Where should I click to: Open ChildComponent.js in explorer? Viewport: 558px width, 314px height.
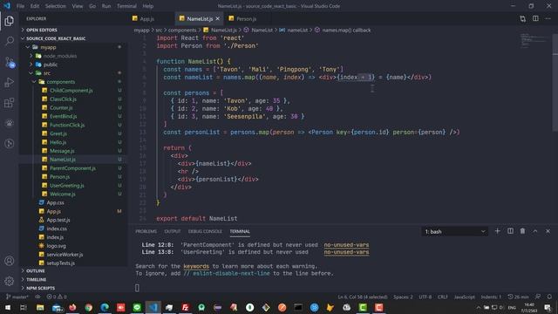click(x=71, y=91)
